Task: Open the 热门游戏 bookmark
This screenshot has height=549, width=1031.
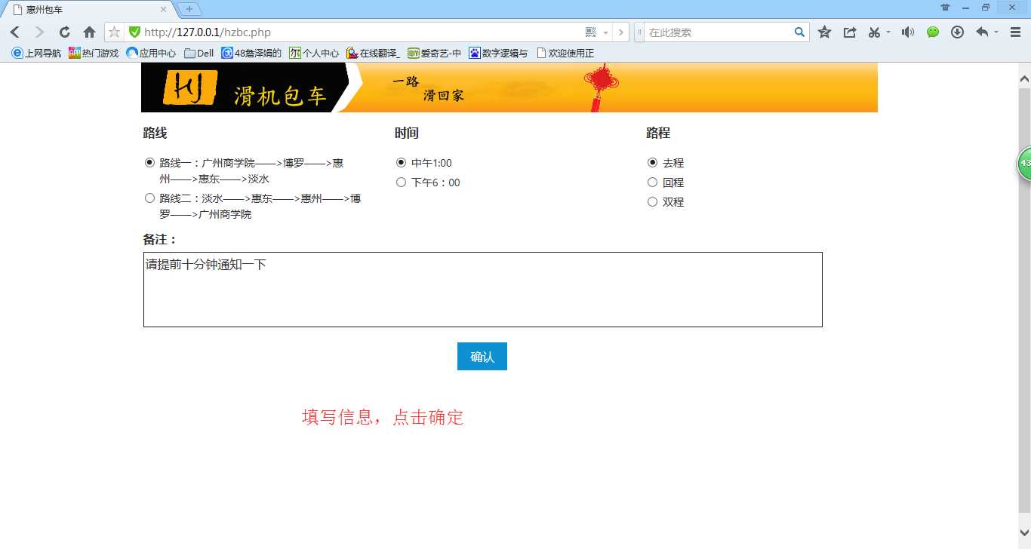Action: [94, 54]
